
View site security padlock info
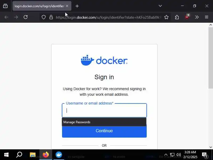[x=51, y=17]
